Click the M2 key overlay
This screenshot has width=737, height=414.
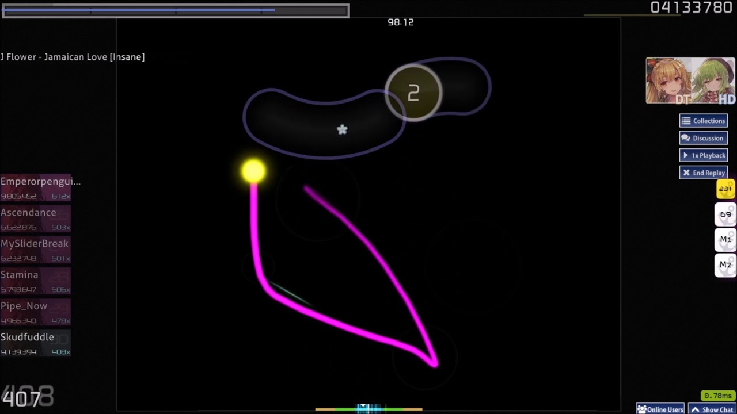coord(725,264)
